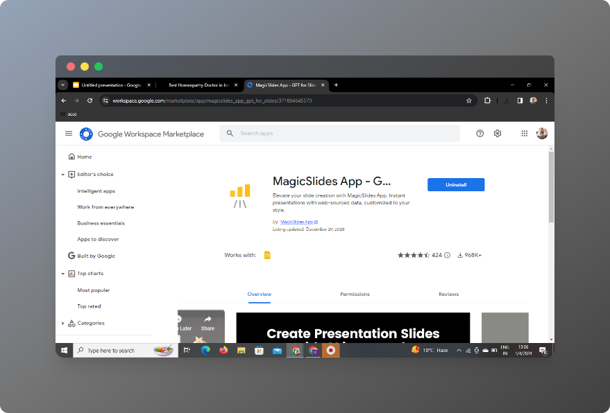610x413 pixels.
Task: Collapse the Editor's choice section arrow
Action: coord(62,175)
